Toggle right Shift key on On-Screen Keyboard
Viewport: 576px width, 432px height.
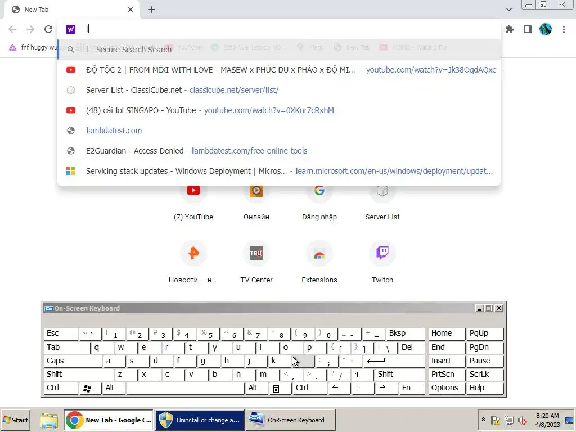click(400, 374)
